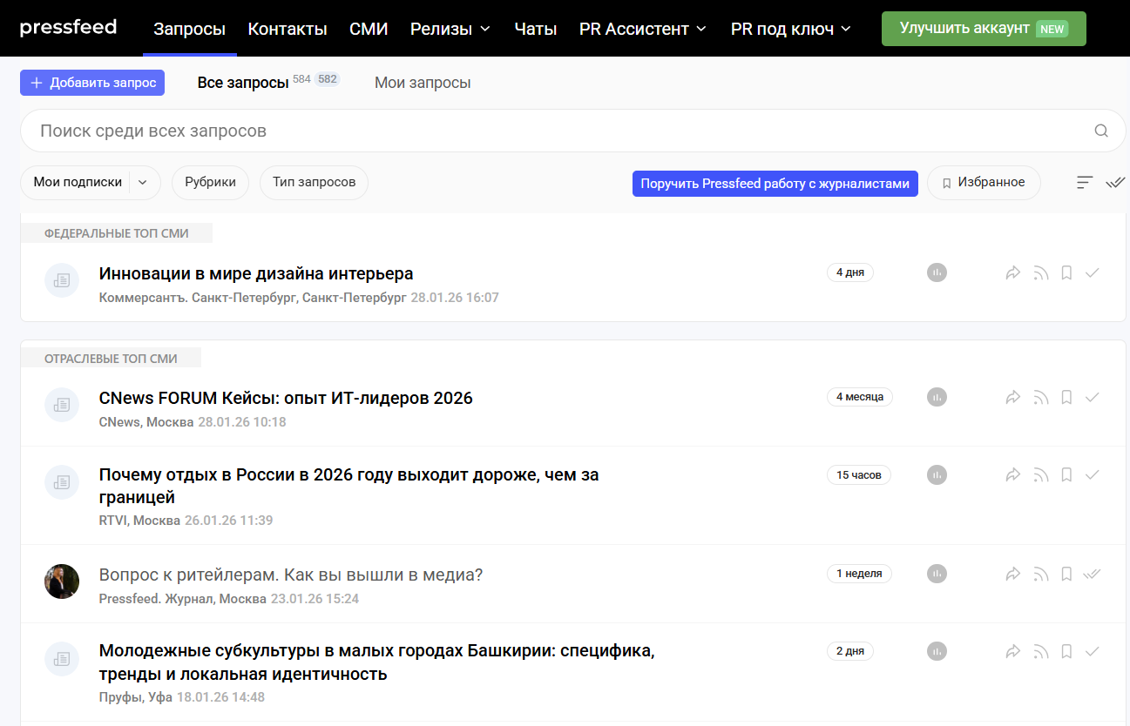1130x726 pixels.
Task: Bookmark the CNews FORUM request
Action: coord(1066,398)
